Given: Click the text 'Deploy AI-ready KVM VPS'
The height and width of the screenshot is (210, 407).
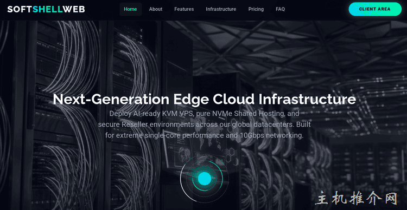Looking at the screenshot, I should coord(151,114).
